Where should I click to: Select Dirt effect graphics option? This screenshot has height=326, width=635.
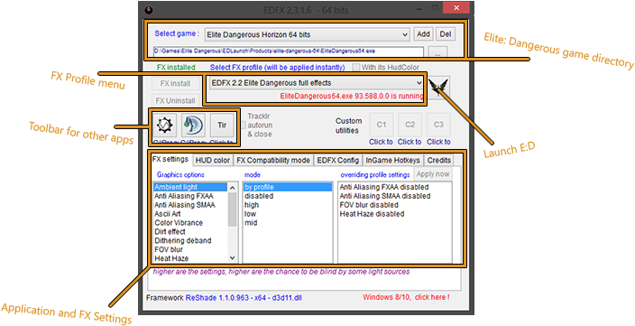click(190, 232)
